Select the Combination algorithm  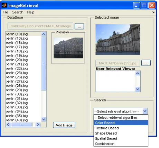point(121,144)
